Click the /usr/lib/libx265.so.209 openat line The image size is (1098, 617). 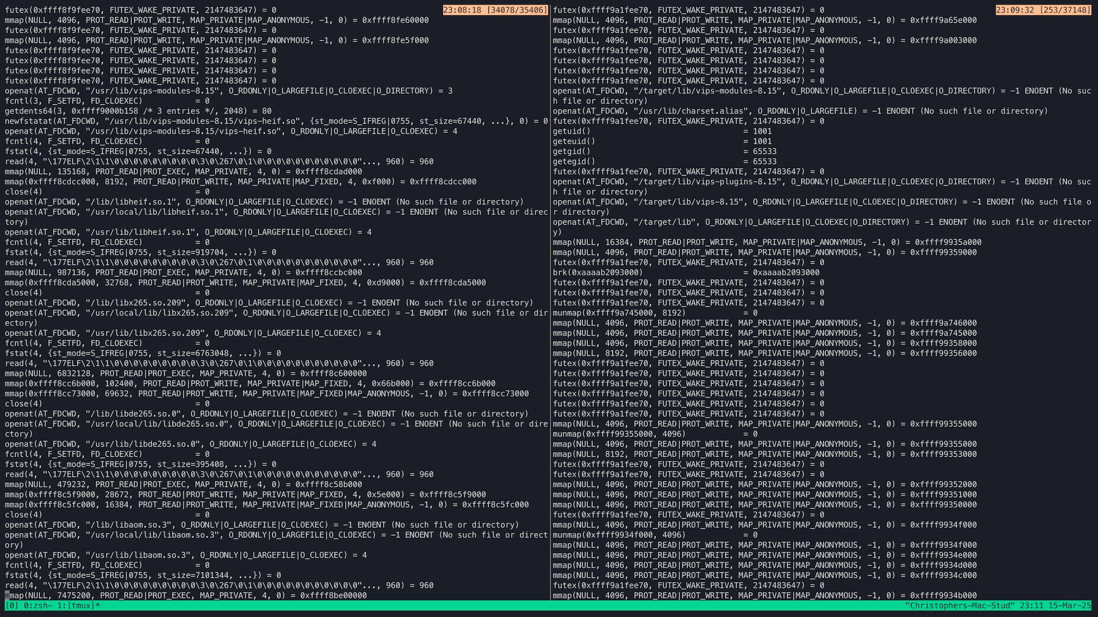193,333
